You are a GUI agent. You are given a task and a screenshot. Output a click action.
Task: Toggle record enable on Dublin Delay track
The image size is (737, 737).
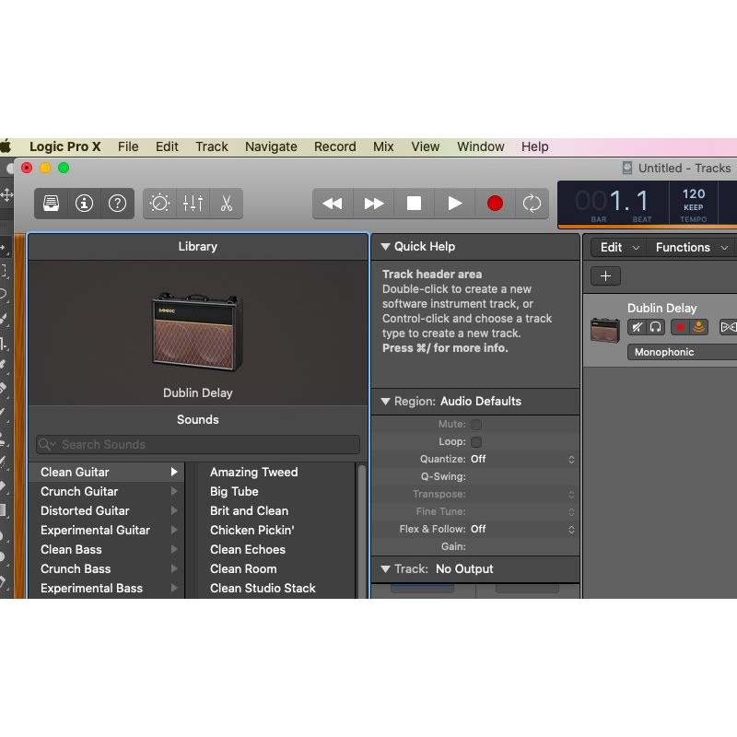tap(681, 327)
